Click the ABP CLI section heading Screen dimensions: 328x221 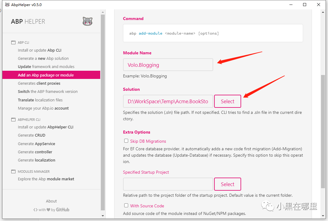23,42
